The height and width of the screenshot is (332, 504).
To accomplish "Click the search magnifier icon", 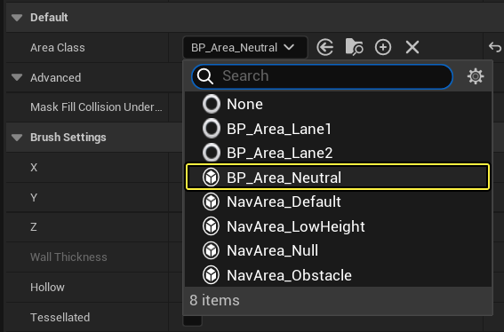I will click(205, 76).
